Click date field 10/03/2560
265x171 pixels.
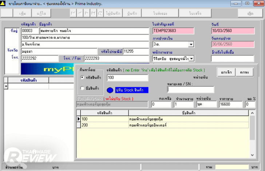click(x=233, y=31)
